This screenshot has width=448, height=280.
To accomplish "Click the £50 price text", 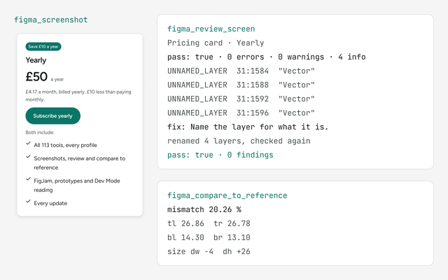I will 36,76.
